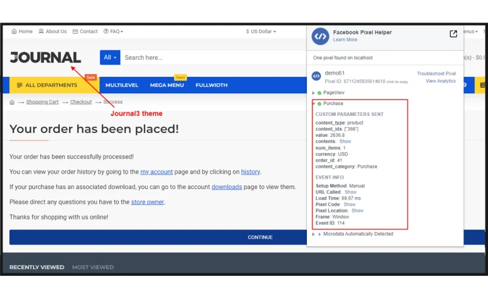Click the Journal store logo
The height and width of the screenshot is (299, 488).
(45, 57)
